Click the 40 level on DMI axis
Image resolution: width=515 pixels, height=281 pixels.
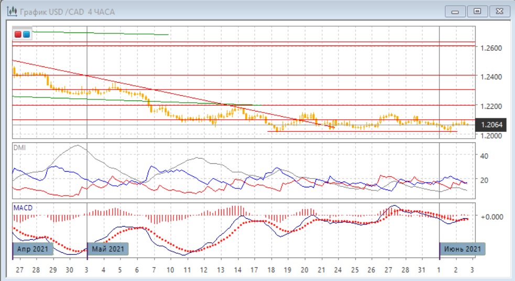click(x=485, y=155)
